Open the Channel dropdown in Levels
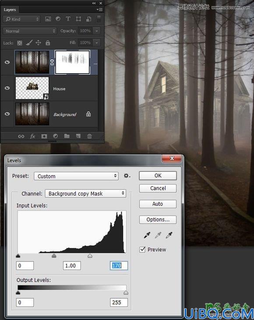This screenshot has height=320, width=254. coord(85,193)
